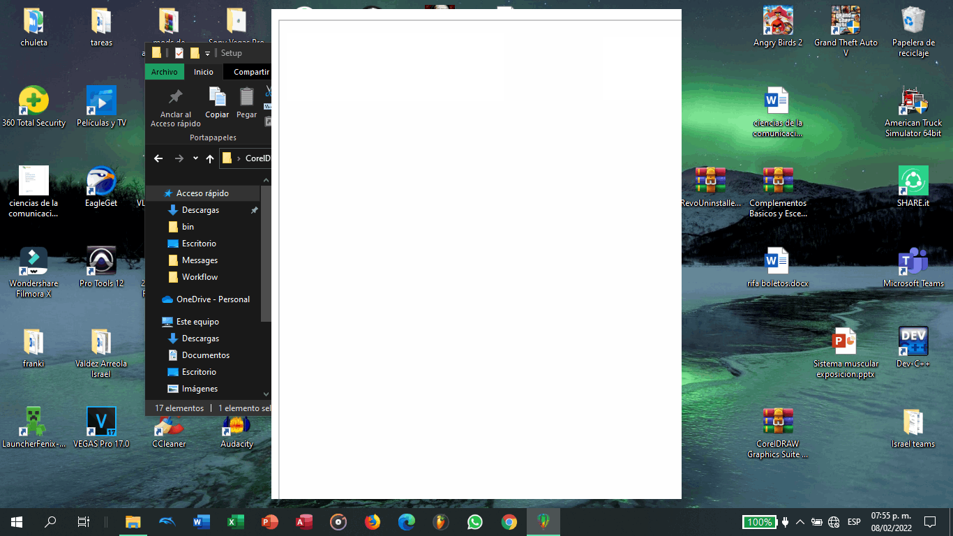
Task: Open the tareas desktop folder
Action: click(101, 27)
